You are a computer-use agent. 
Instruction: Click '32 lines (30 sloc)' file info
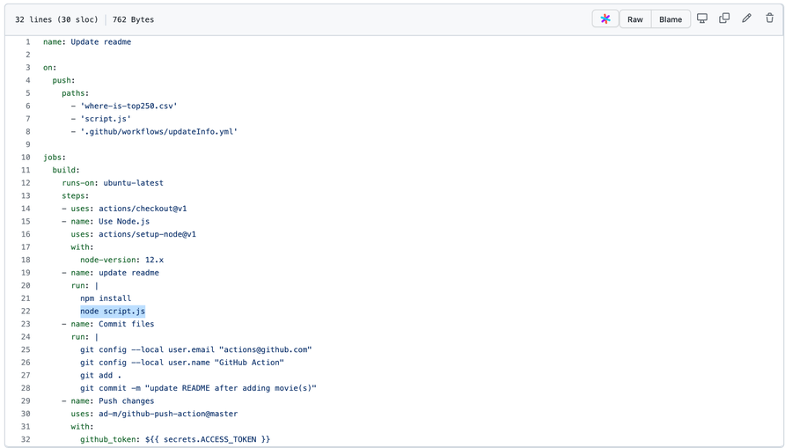56,19
